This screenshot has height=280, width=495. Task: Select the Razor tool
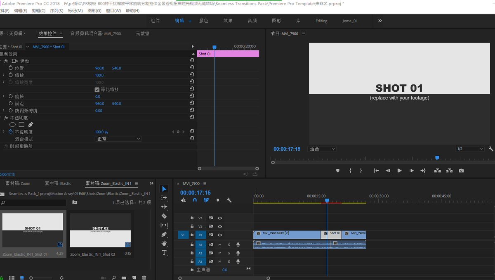[x=164, y=216]
